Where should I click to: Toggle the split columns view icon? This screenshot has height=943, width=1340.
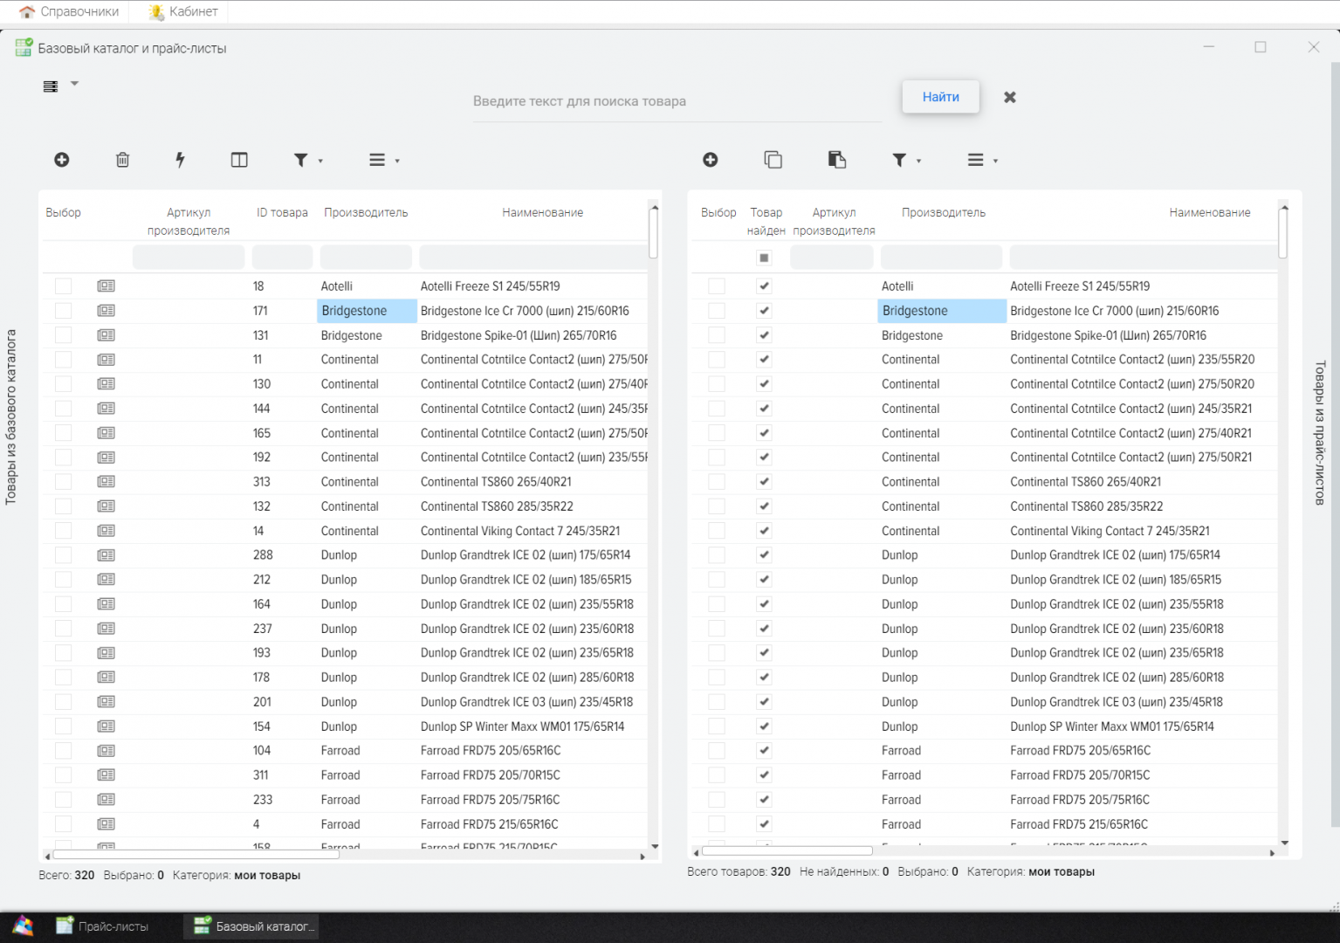click(239, 160)
